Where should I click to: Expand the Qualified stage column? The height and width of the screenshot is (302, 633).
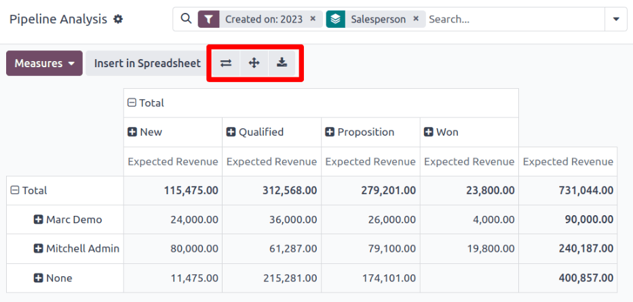(x=231, y=132)
